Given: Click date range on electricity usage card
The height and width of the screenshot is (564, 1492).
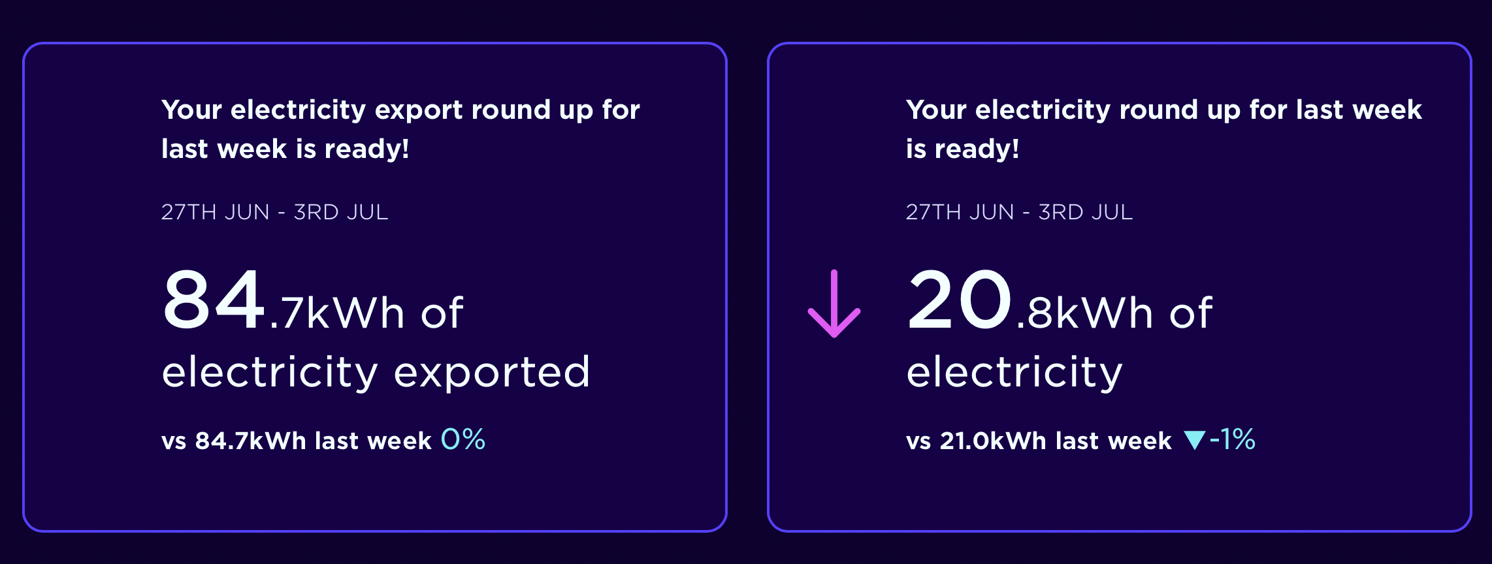Looking at the screenshot, I should (x=1020, y=212).
